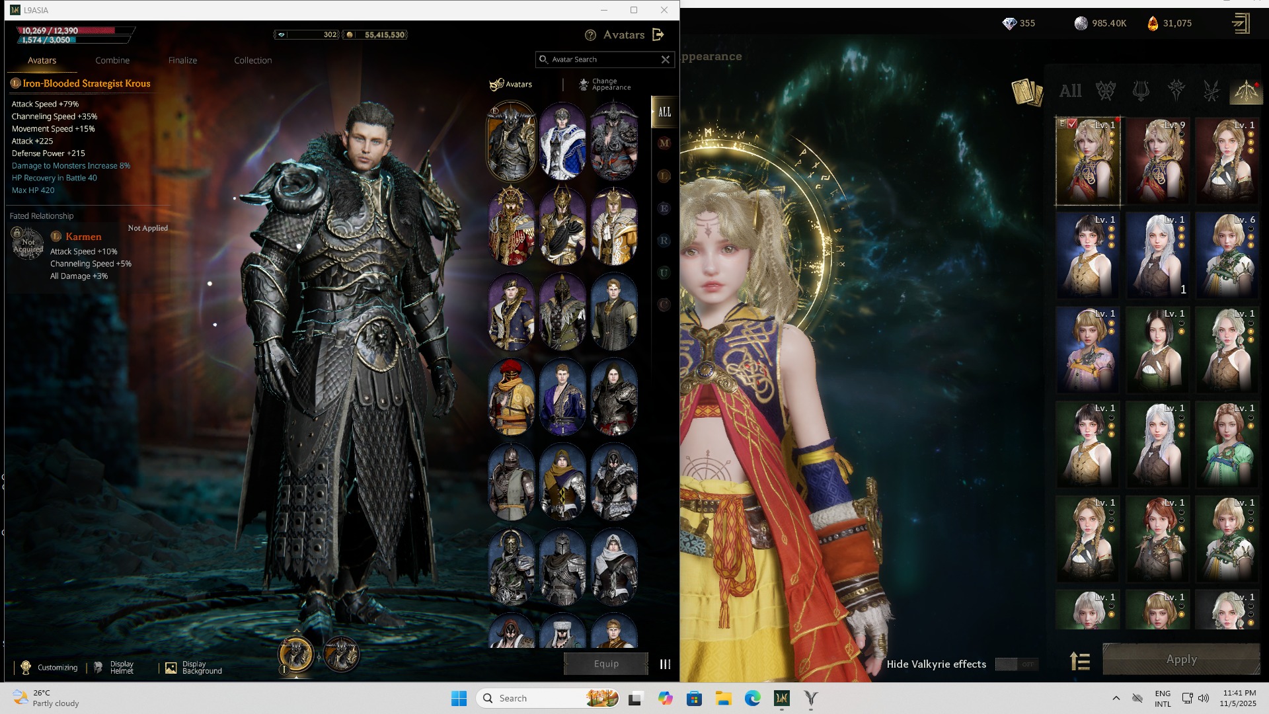Image resolution: width=1269 pixels, height=714 pixels.
Task: Click the sort order icon beside Apply
Action: point(1080,660)
